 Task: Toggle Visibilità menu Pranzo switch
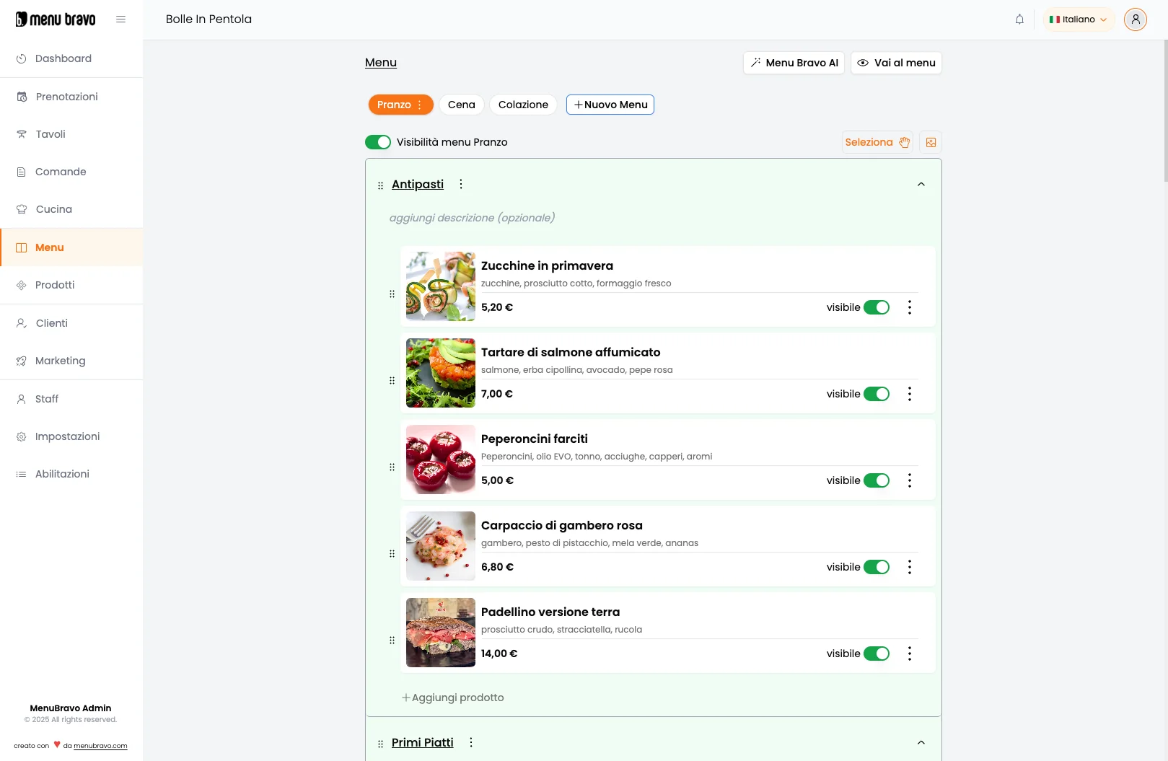tap(378, 142)
